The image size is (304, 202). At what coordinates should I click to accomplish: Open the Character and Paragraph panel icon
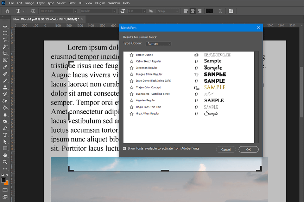[x=231, y=11]
